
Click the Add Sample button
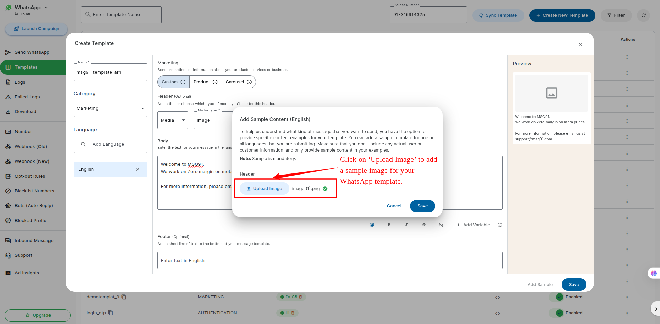(x=540, y=285)
